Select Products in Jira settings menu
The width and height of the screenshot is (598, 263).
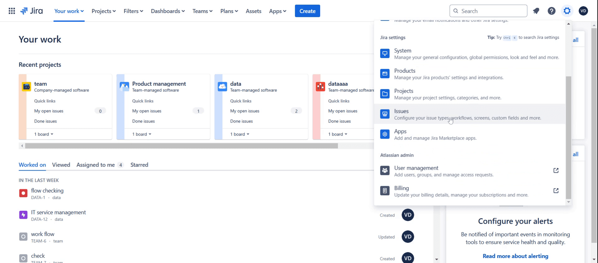tap(470, 74)
